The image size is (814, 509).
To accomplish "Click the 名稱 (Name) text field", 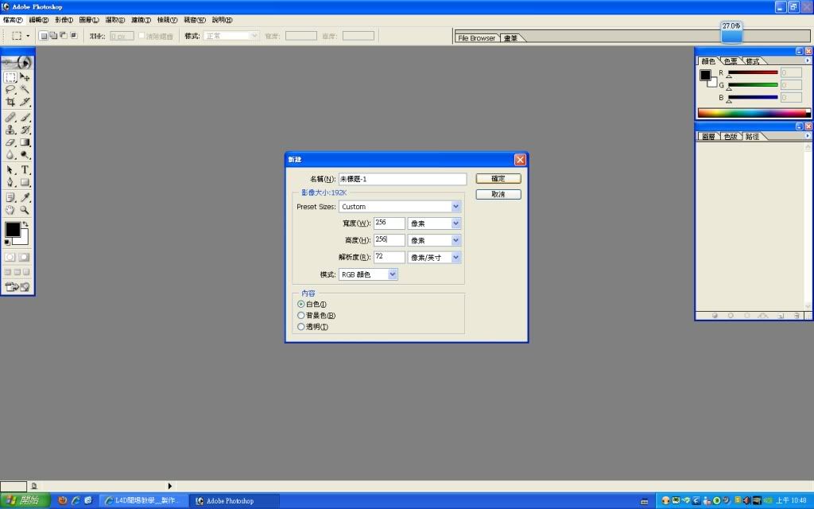I will (402, 180).
